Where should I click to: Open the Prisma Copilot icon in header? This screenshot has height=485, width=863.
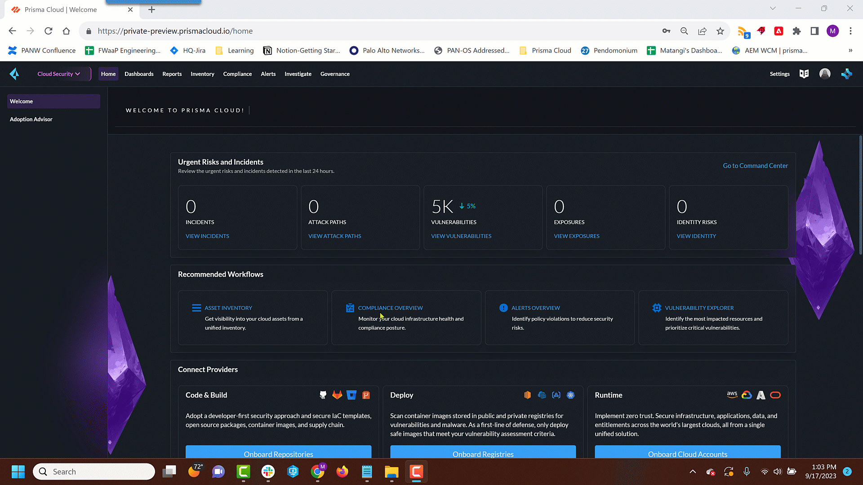pyautogui.click(x=847, y=74)
